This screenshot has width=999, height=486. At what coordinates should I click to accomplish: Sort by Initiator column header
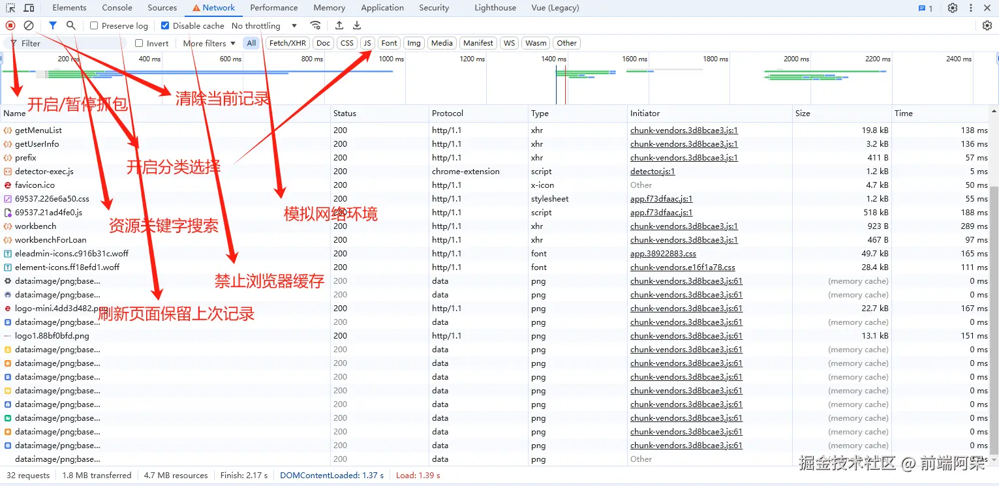710,113
